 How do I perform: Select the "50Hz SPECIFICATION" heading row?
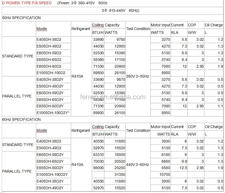[x=22, y=18]
